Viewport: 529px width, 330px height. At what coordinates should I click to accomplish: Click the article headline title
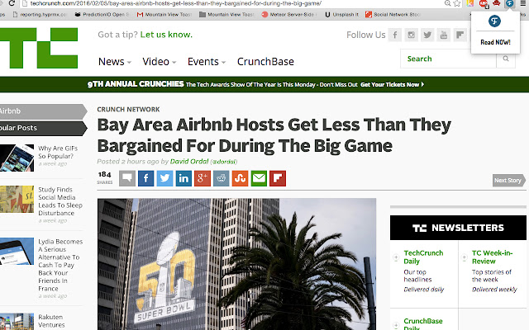point(274,135)
